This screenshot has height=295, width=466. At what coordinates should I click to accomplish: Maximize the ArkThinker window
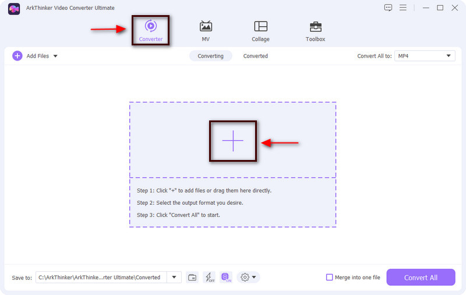click(x=440, y=8)
